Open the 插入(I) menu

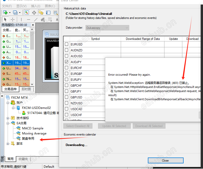click(x=35, y=6)
